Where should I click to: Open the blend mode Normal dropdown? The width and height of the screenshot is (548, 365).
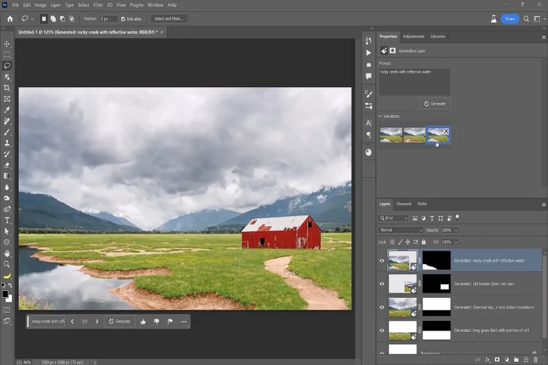coord(401,231)
